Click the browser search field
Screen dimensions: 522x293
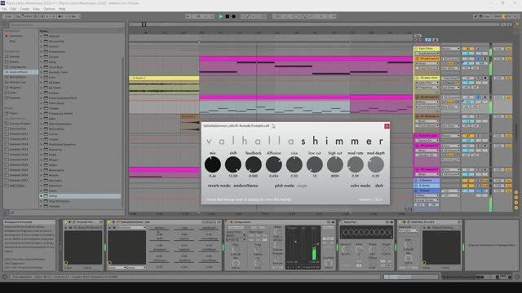67,24
